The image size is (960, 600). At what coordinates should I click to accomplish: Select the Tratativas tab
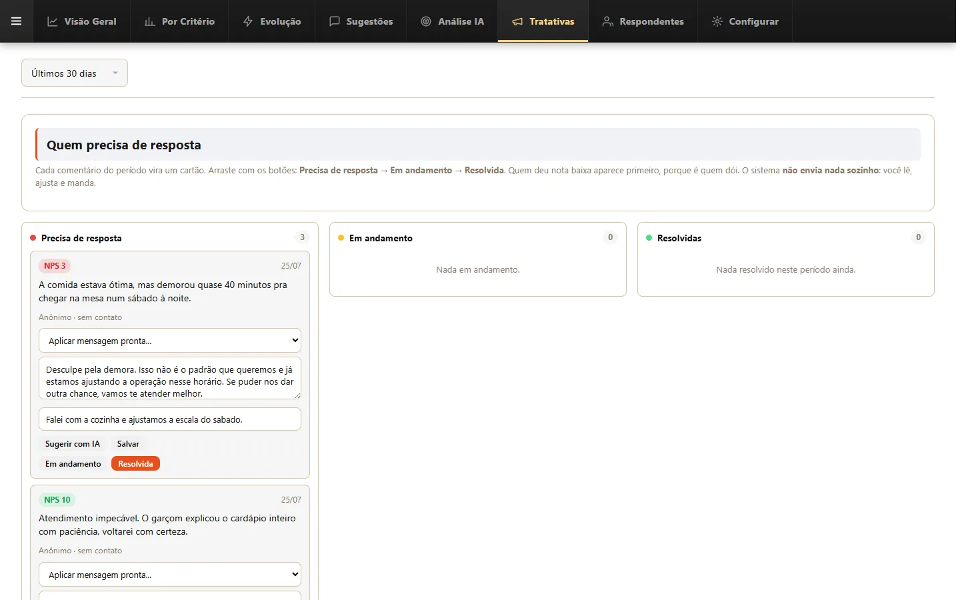click(x=543, y=21)
